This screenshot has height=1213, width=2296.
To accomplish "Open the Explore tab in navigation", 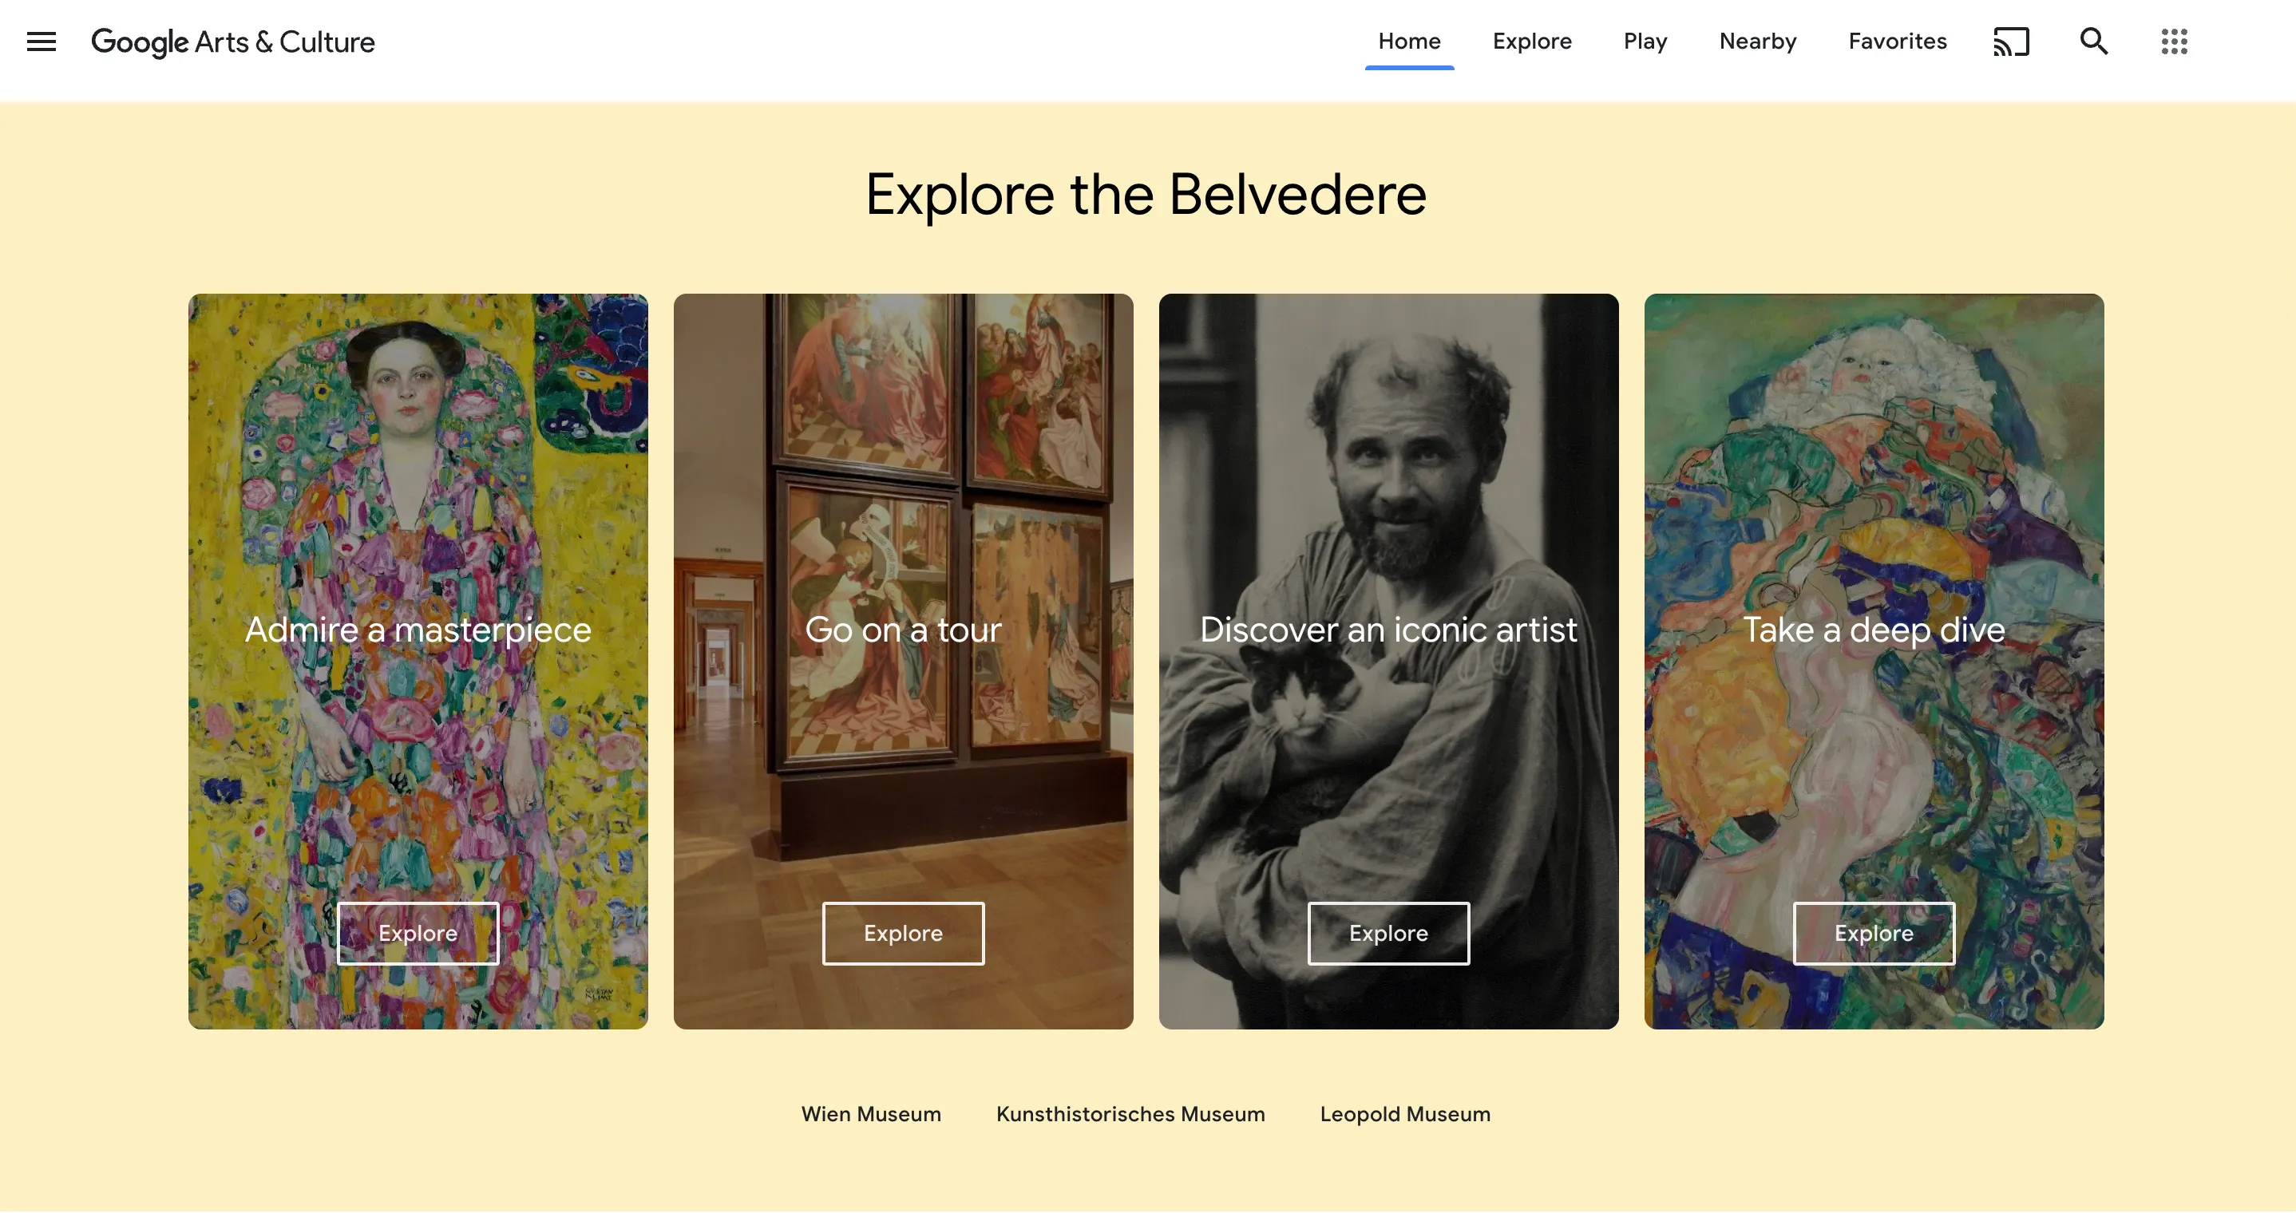I will coord(1532,41).
